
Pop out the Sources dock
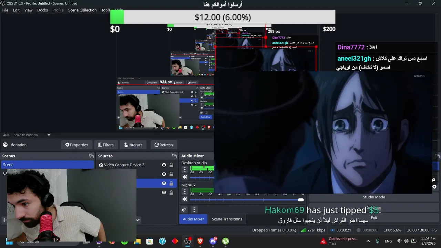pos(174,156)
